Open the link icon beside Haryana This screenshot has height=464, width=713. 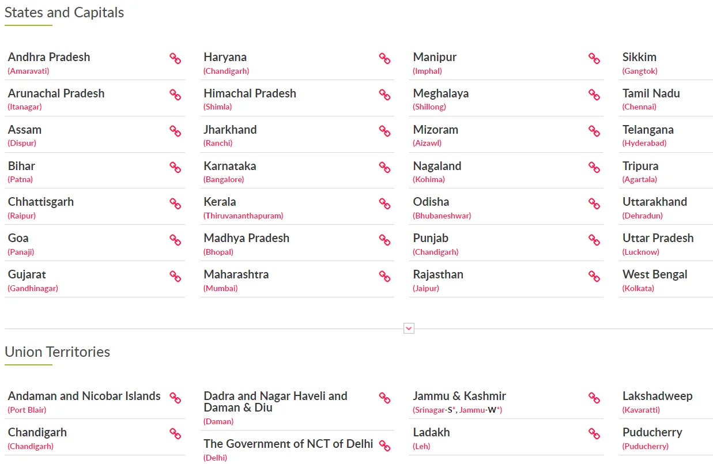[x=384, y=58]
